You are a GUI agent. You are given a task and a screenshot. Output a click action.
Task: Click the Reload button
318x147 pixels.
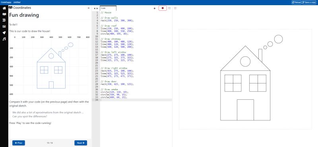pyautogui.click(x=297, y=2)
